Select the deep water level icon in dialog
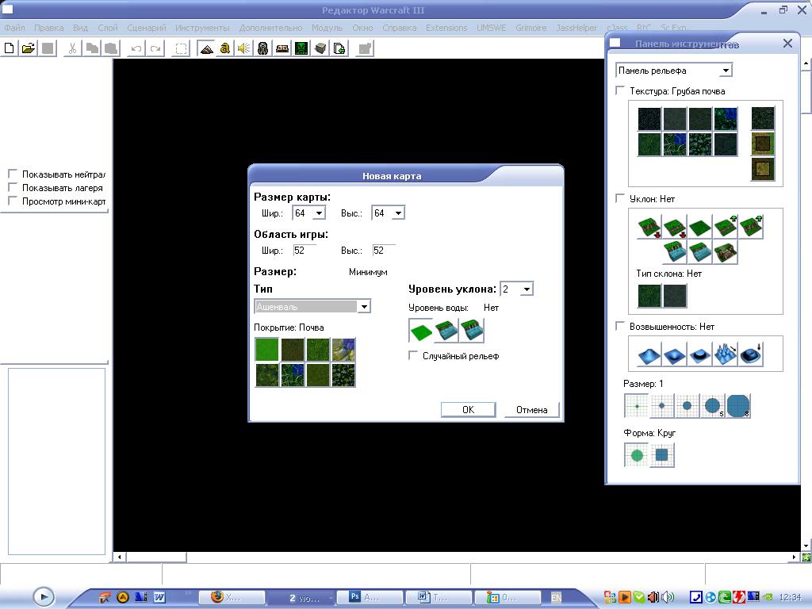Screen dimensions: 812x609 (472, 331)
